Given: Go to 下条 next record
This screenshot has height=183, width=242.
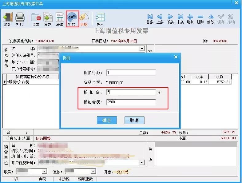Looking at the screenshot, I should pos(170,19).
